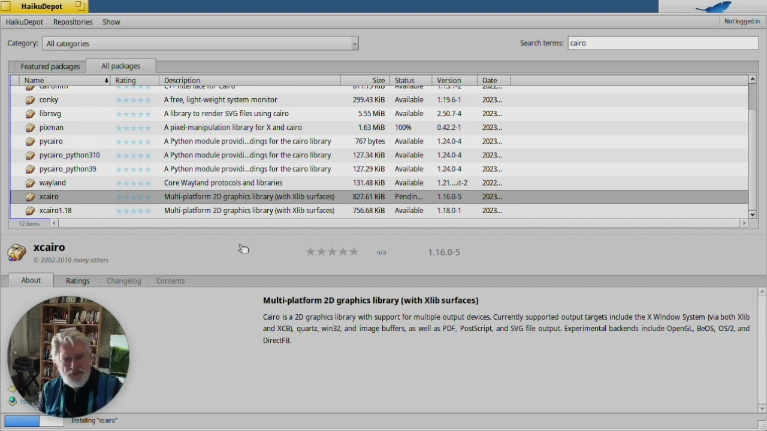The width and height of the screenshot is (767, 431).
Task: Select the conky package row name
Action: pyautogui.click(x=49, y=100)
